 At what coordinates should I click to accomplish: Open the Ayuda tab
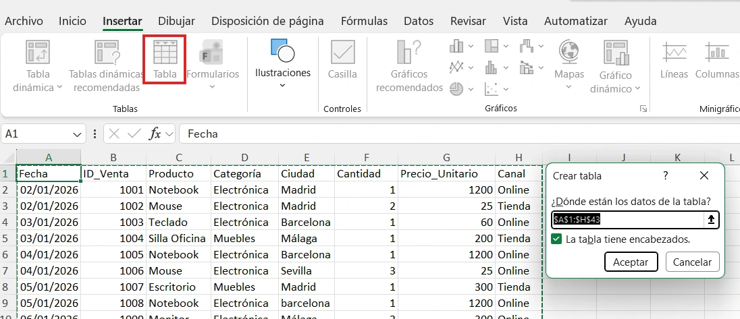641,21
